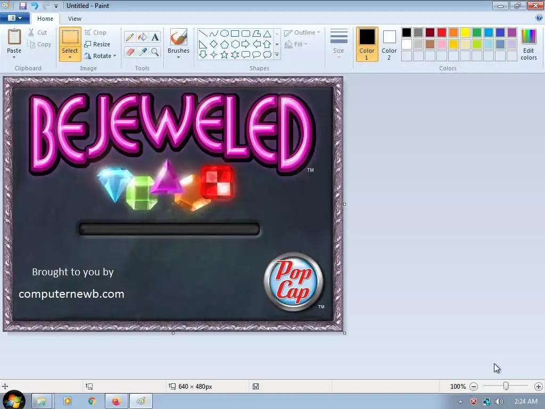
Task: Click the canvas bottom-right resize handle
Action: point(344,333)
